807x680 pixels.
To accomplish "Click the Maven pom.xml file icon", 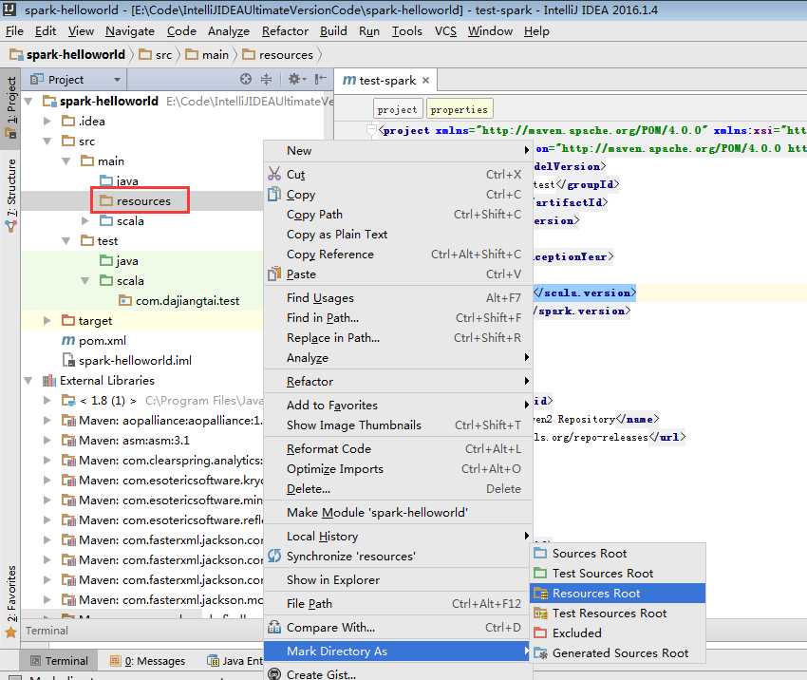I will (68, 340).
